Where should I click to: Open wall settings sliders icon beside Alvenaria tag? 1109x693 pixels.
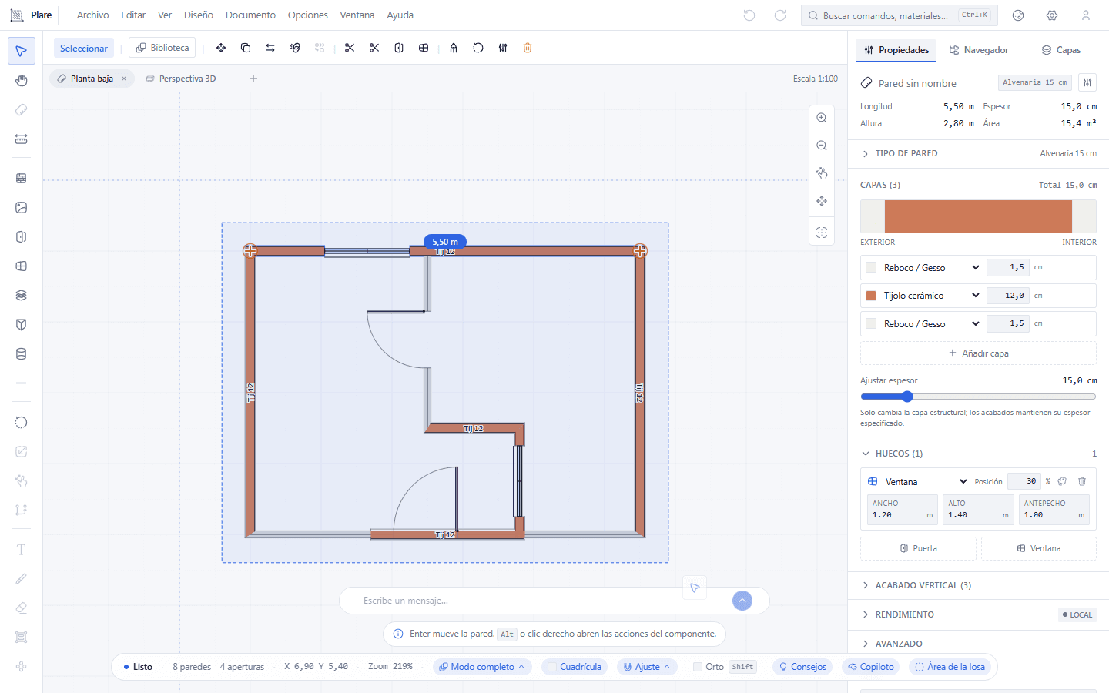click(x=1087, y=82)
